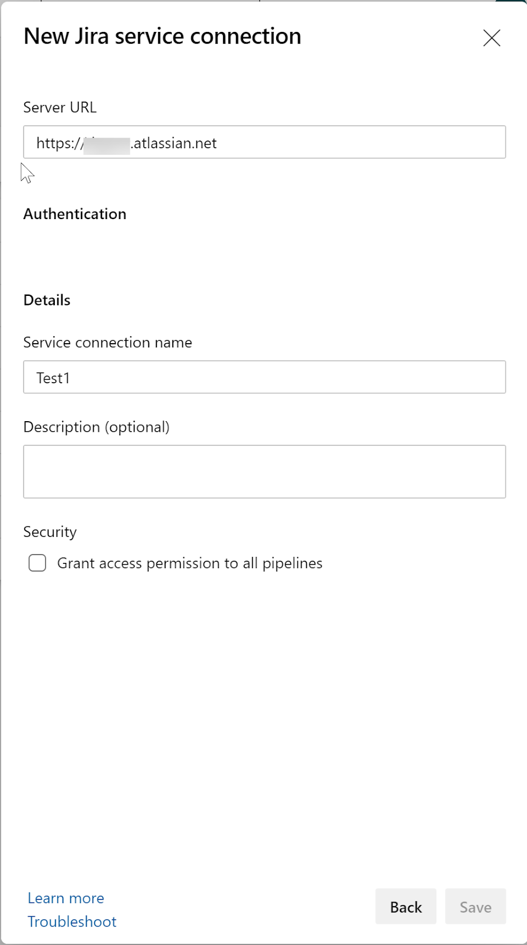Save the new Jira service connection
Image resolution: width=527 pixels, height=945 pixels.
tap(475, 907)
